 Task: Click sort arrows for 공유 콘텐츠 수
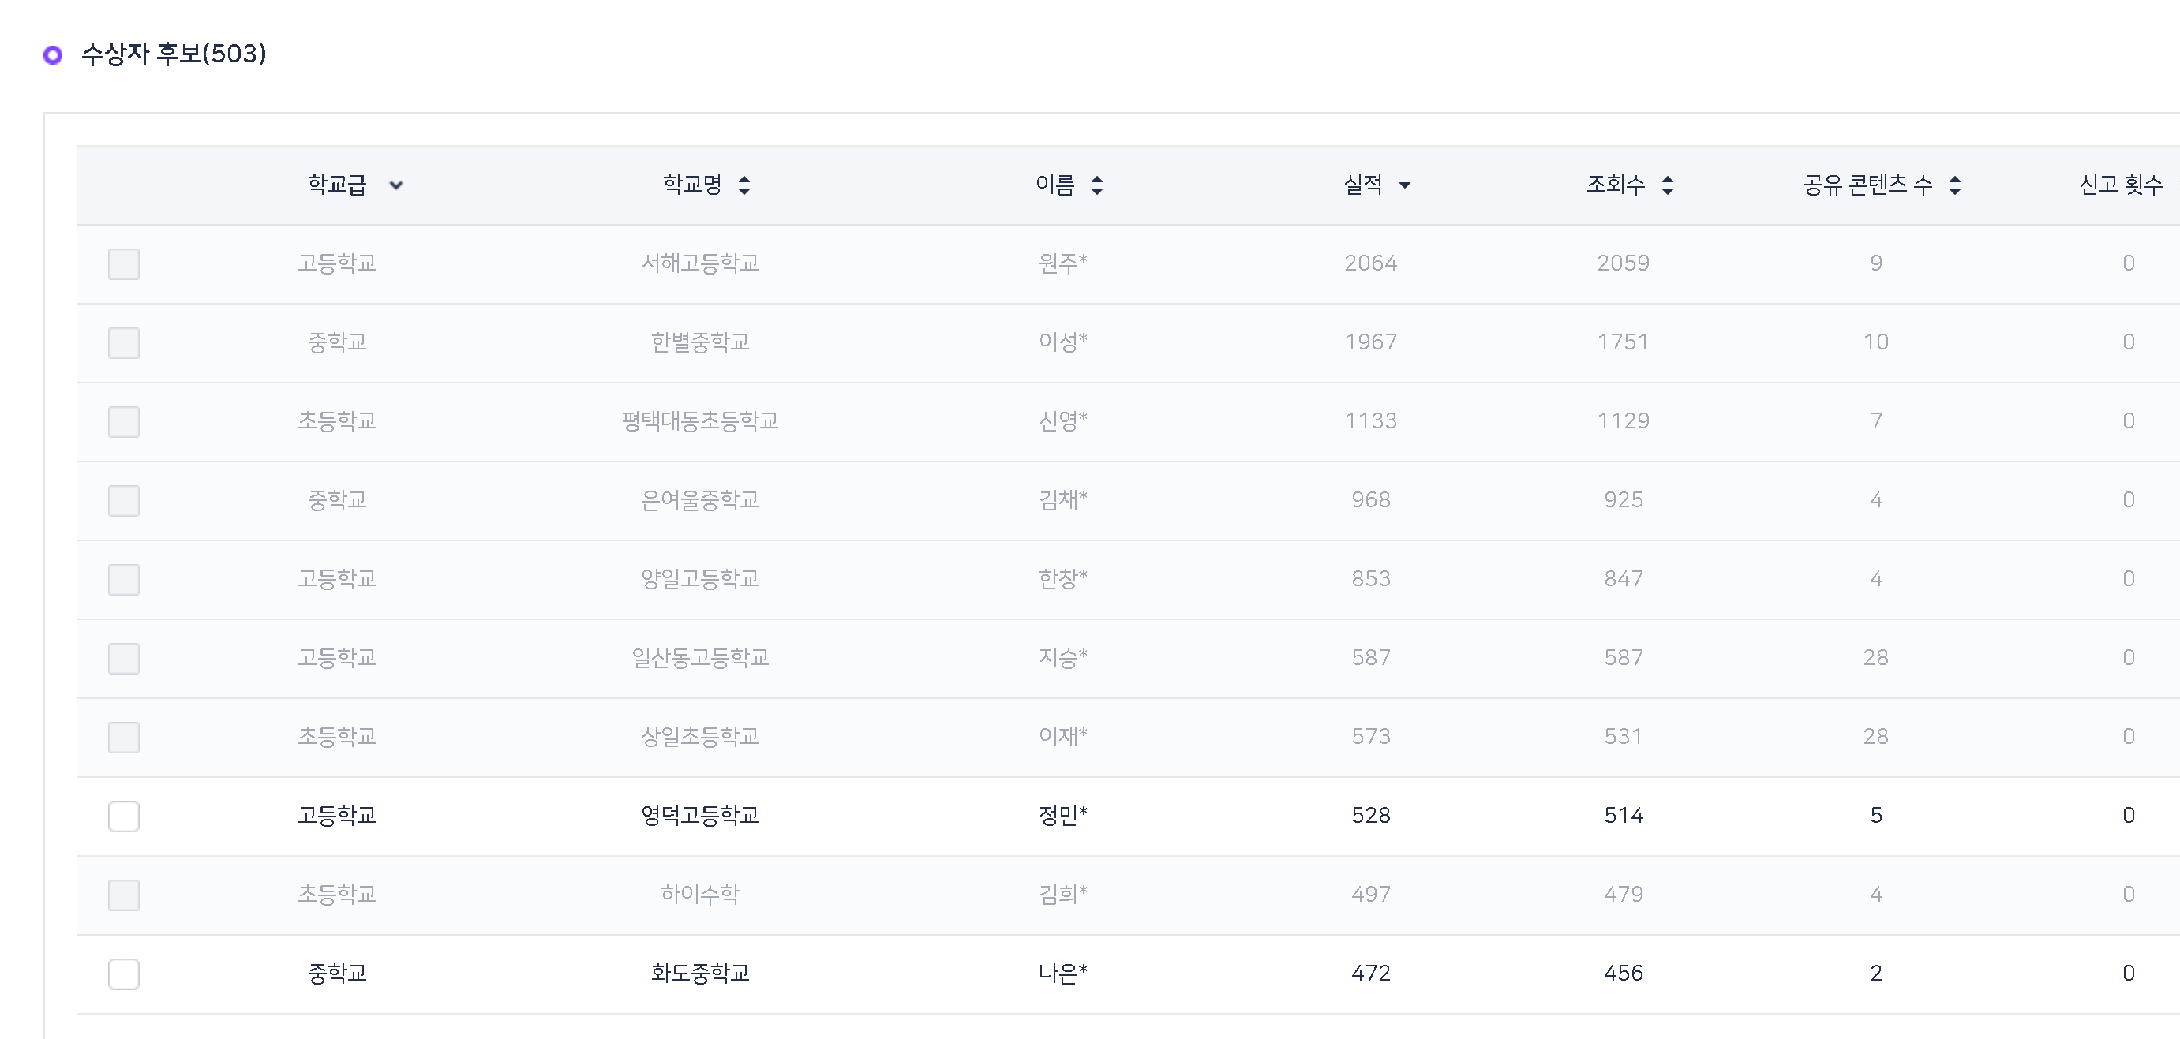click(1955, 185)
